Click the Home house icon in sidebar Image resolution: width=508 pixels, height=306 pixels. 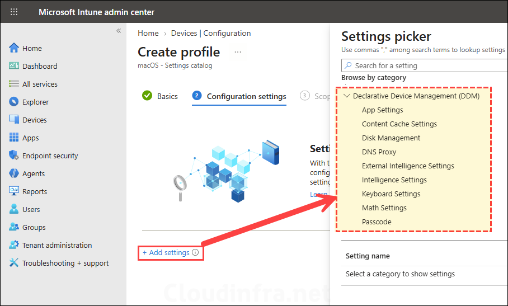(14, 48)
